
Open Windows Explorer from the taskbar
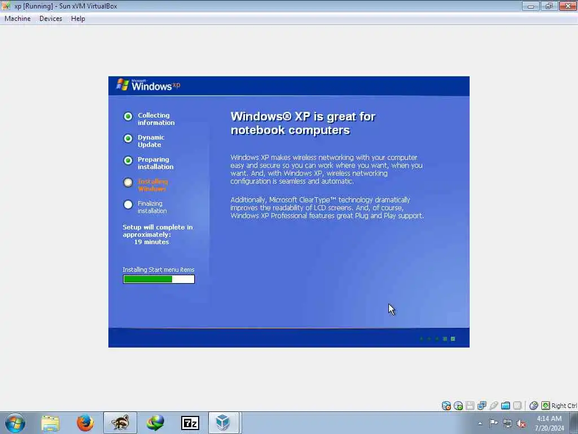pos(50,423)
